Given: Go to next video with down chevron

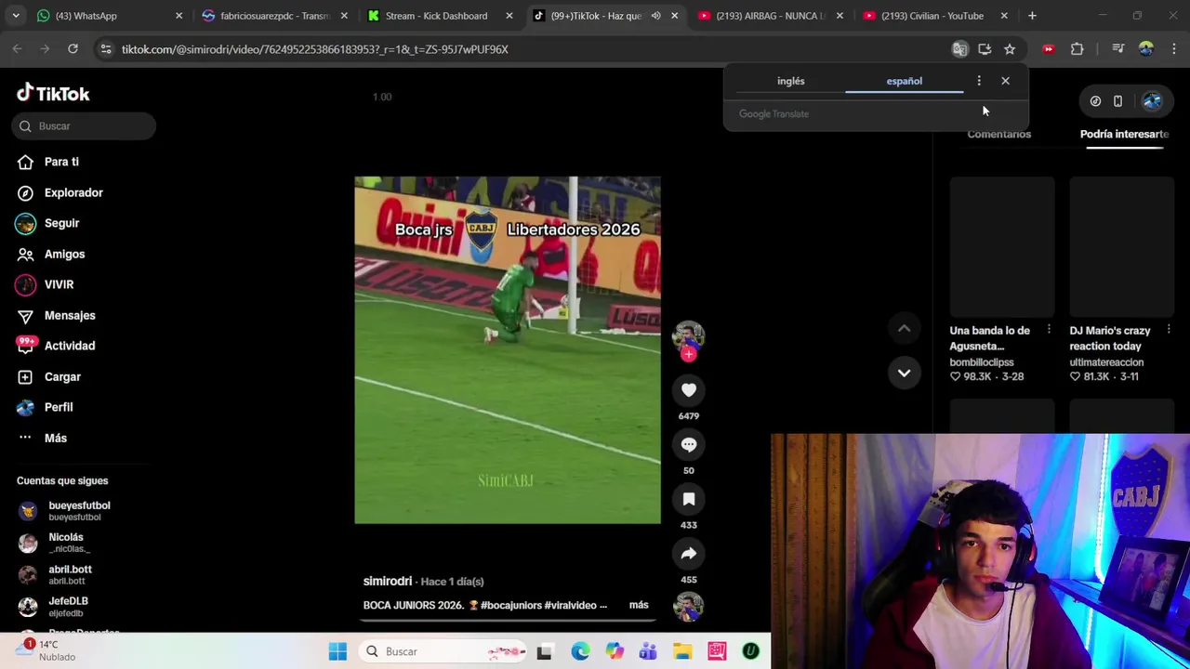Looking at the screenshot, I should click(x=904, y=373).
